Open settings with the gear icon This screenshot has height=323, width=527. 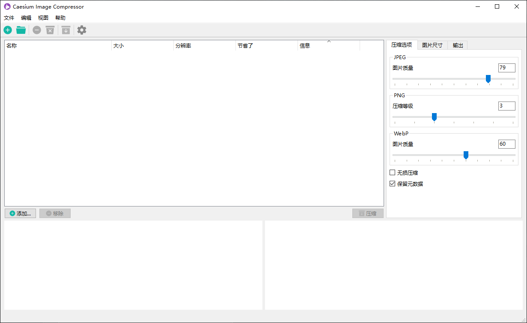(x=82, y=30)
